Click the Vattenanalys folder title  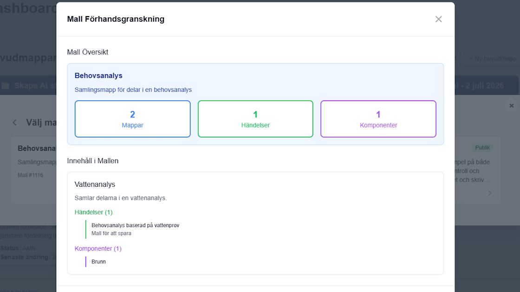point(95,184)
